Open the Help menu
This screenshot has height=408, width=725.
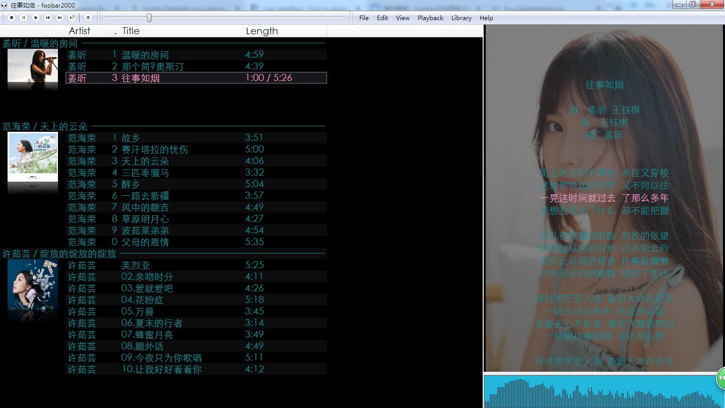(x=486, y=18)
